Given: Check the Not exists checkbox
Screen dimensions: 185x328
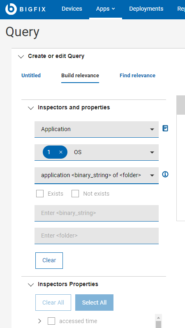Looking at the screenshot, I should point(75,194).
